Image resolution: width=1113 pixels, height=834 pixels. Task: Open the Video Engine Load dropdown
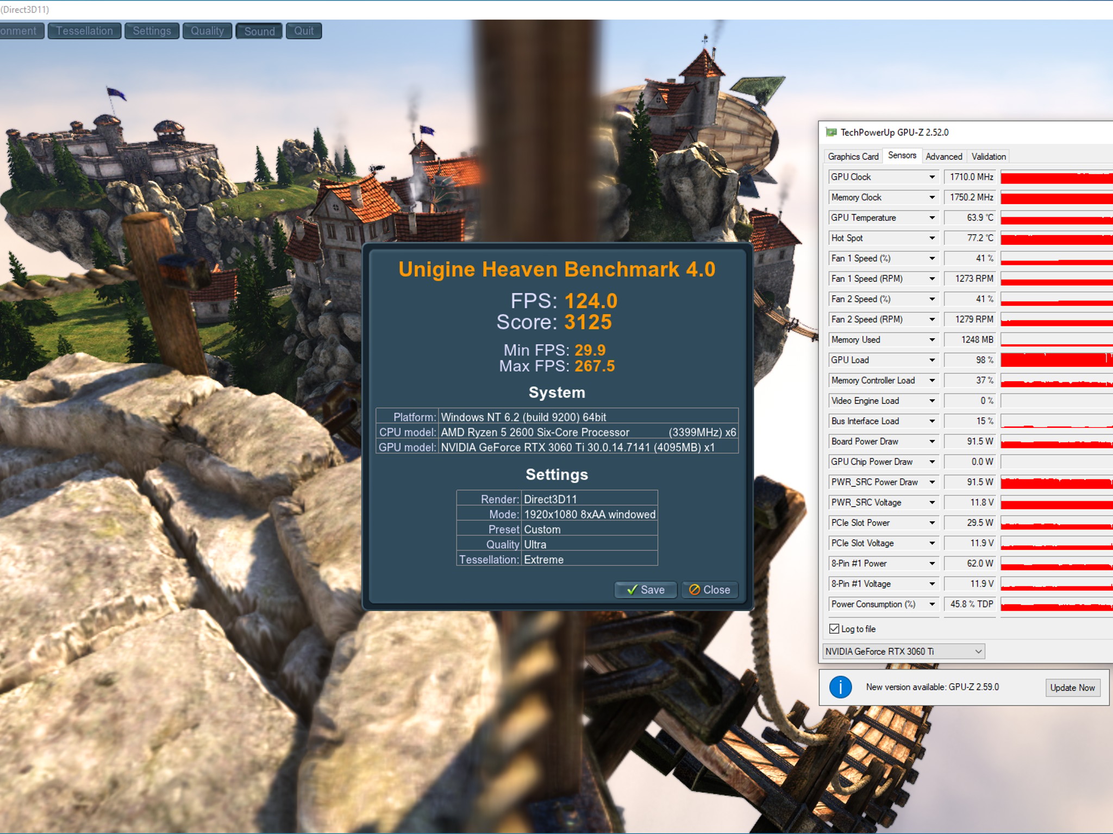[x=932, y=401]
